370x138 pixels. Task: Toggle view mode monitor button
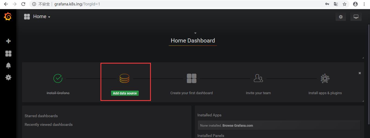[x=356, y=17]
